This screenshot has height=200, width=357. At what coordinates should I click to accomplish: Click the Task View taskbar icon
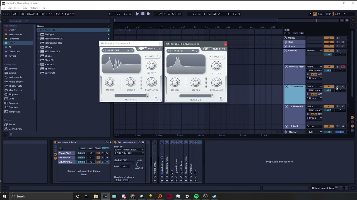(86, 196)
